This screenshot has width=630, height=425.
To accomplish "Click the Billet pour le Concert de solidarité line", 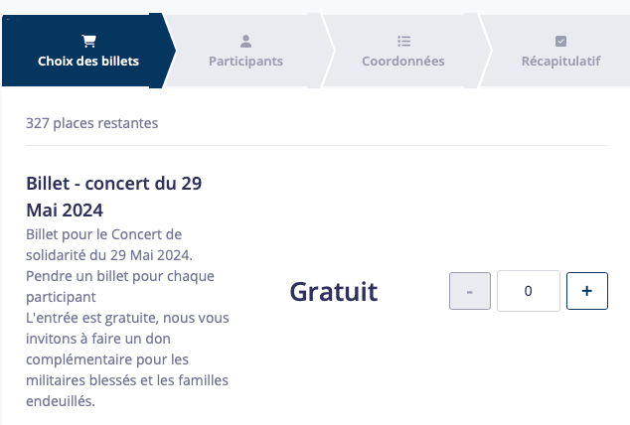I will (109, 245).
